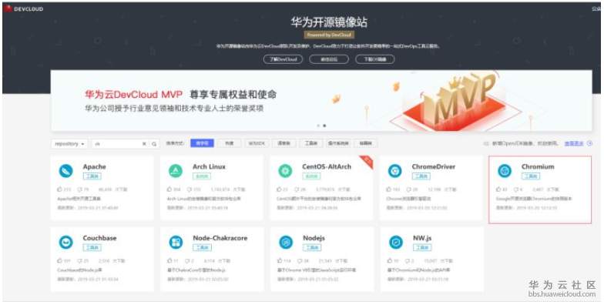Click the Couchbase card icon

pos(66,242)
